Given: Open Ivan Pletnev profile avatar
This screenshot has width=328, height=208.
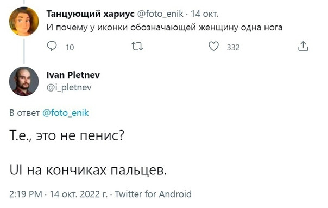Looking at the screenshot, I should tap(24, 81).
